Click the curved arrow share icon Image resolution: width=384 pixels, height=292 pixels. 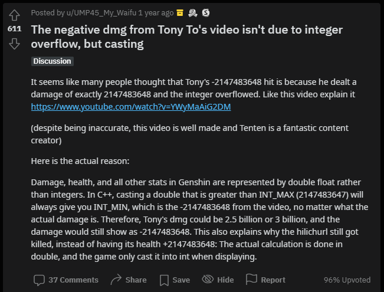tap(116, 280)
